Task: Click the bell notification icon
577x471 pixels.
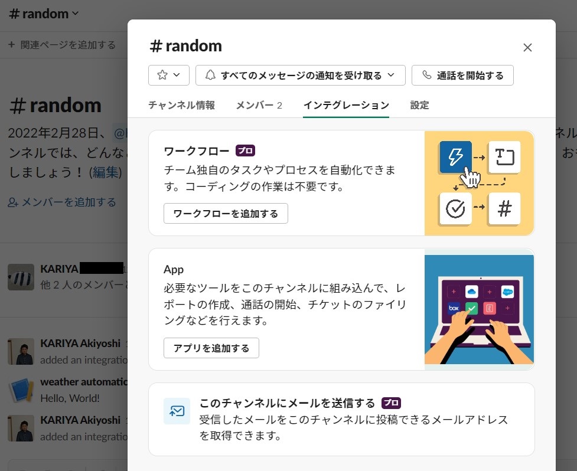Action: (210, 75)
